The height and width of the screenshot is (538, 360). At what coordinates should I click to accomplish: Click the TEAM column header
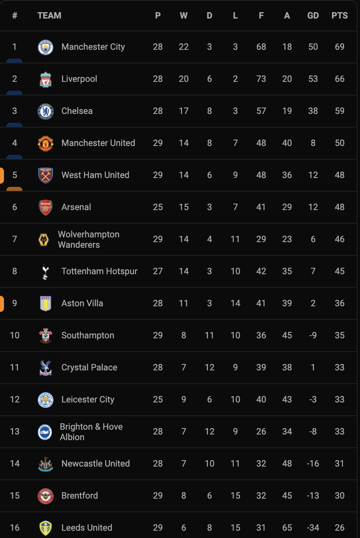[49, 16]
